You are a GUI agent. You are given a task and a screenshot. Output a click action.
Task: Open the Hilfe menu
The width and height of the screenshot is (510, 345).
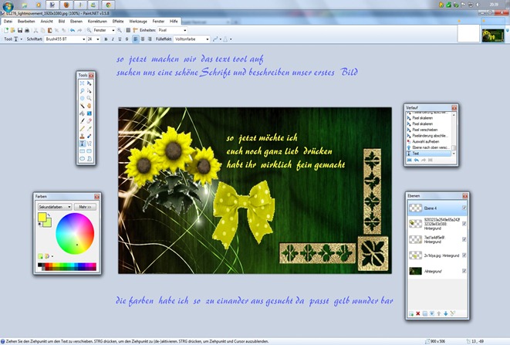coord(174,21)
